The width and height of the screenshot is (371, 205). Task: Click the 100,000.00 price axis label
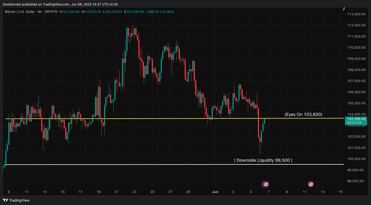(357, 159)
